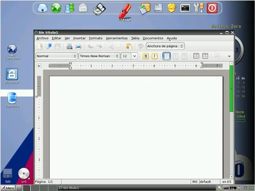Click the Print icon in the toolbar
This screenshot has width=255, height=191.
tap(78, 46)
